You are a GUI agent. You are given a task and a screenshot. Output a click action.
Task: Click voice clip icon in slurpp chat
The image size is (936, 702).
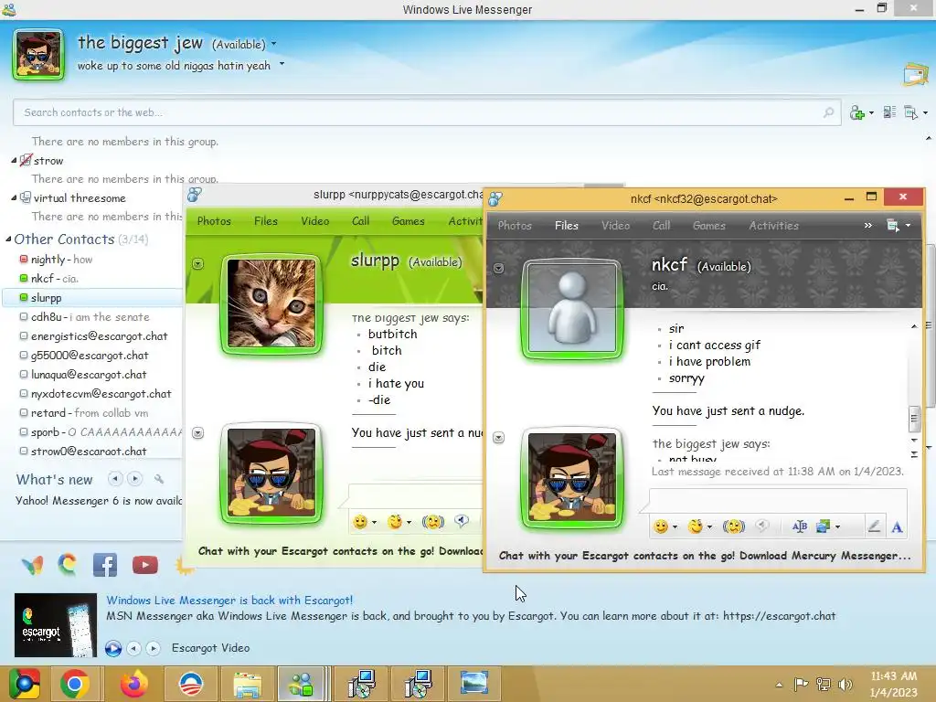click(462, 521)
